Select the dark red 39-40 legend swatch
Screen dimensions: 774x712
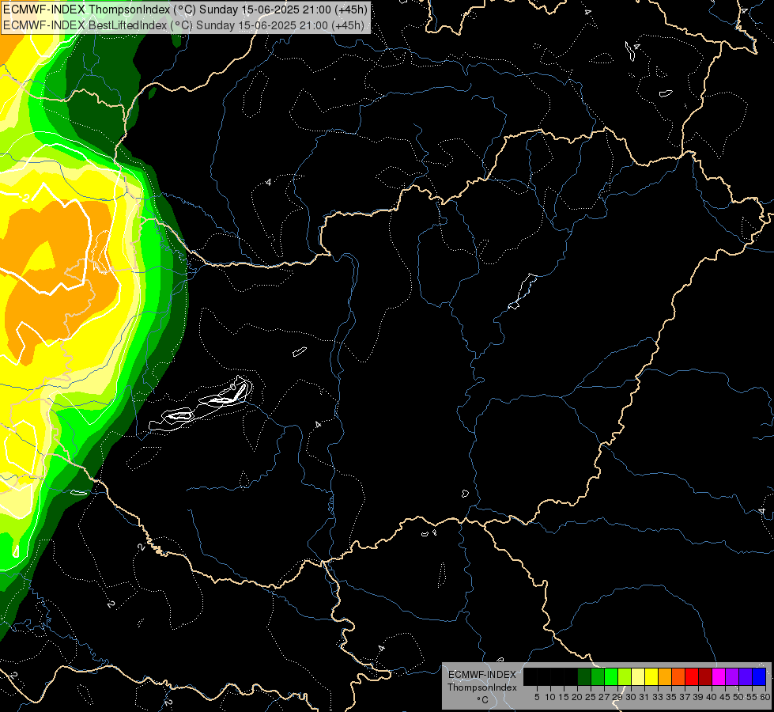[705, 676]
